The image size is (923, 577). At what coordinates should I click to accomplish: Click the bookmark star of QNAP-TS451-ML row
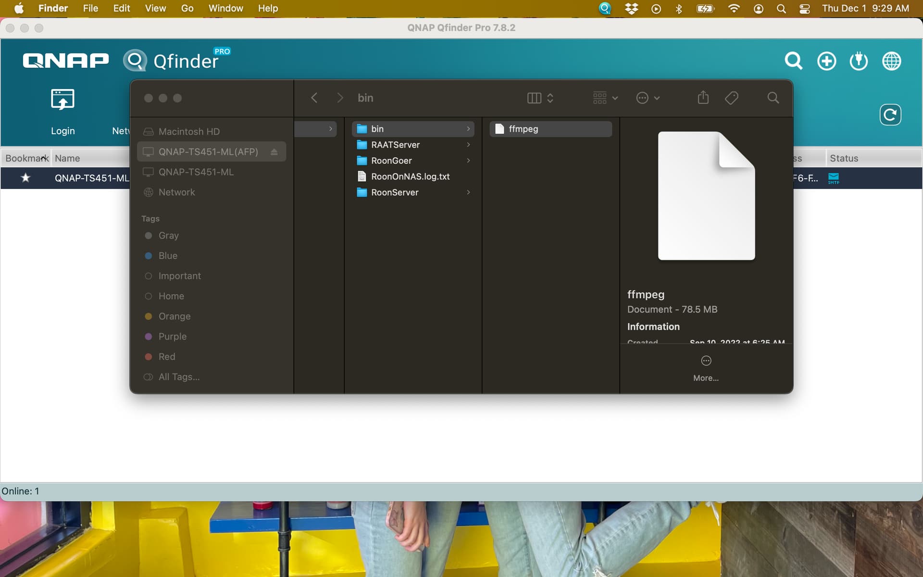point(25,178)
